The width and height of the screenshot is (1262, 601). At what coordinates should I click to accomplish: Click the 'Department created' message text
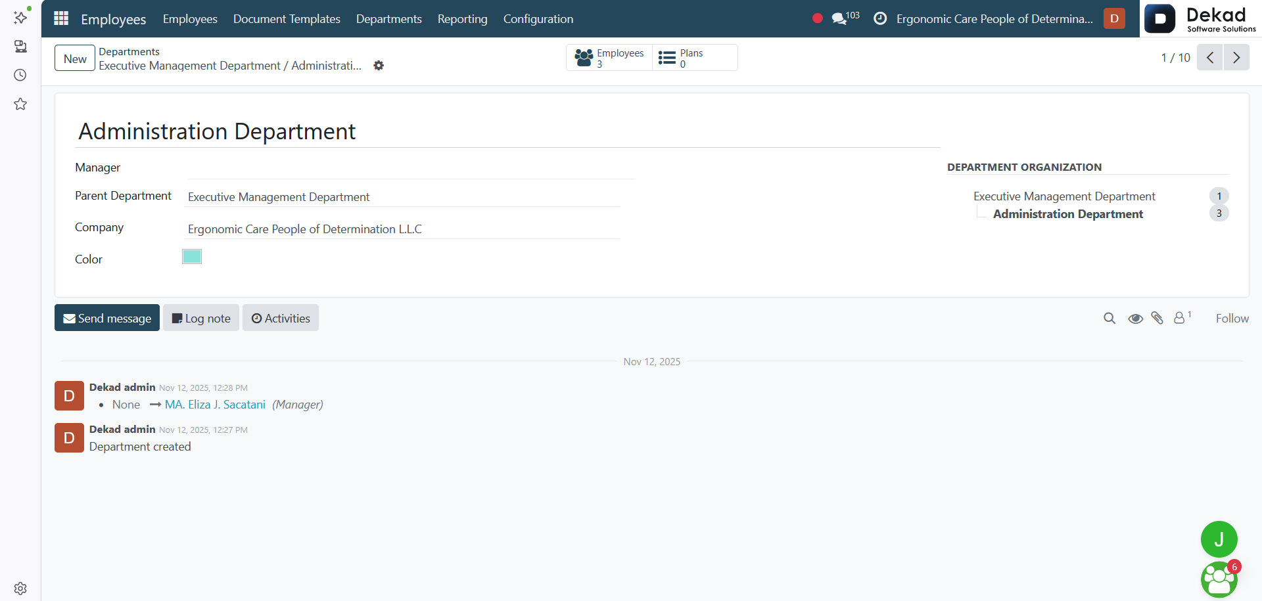pyautogui.click(x=140, y=447)
